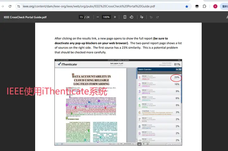
Task: Click the 81% overall similarity score
Action: (177, 64)
